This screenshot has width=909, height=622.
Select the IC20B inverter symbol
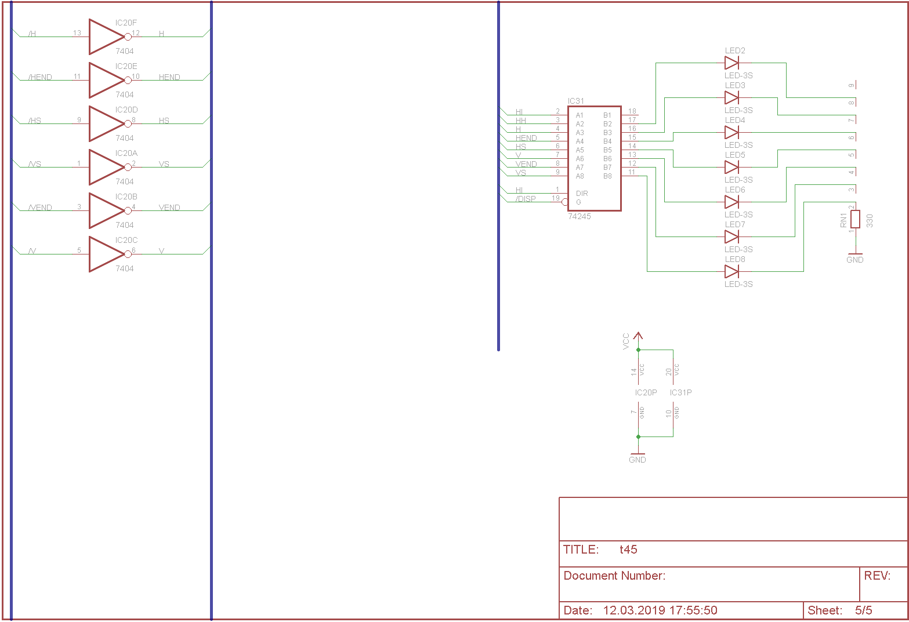(106, 210)
